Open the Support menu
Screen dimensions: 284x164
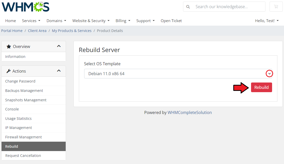146,21
